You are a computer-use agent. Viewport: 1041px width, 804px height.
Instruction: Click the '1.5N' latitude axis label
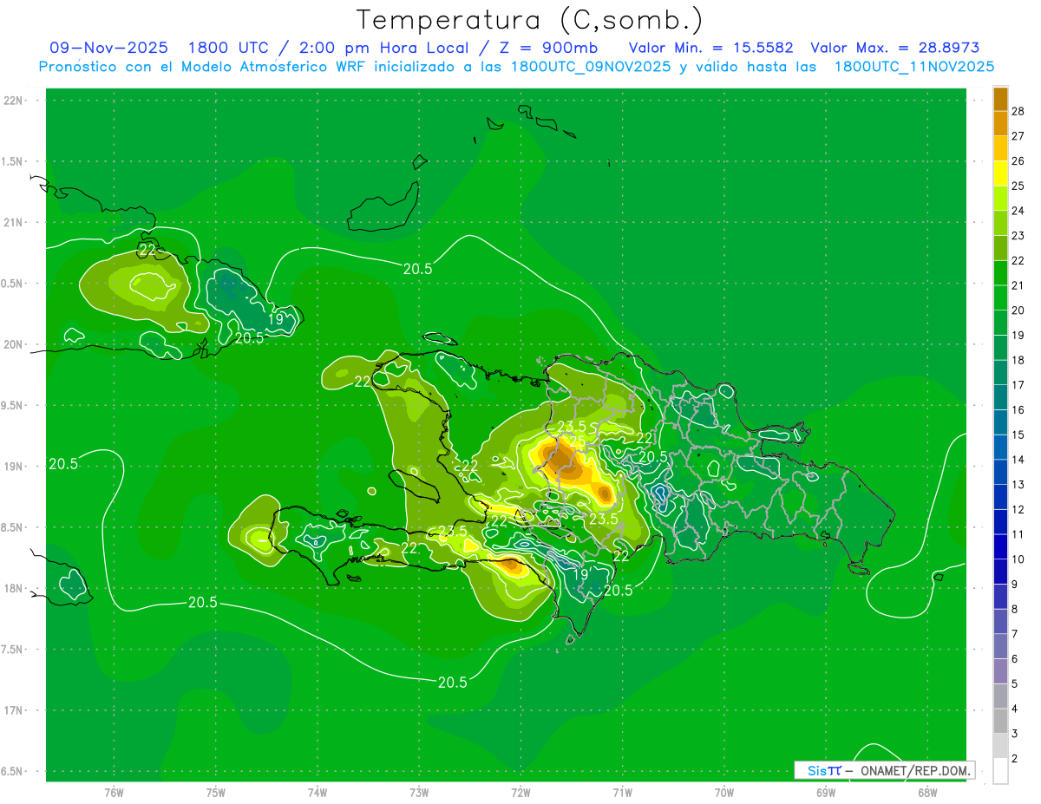(12, 161)
